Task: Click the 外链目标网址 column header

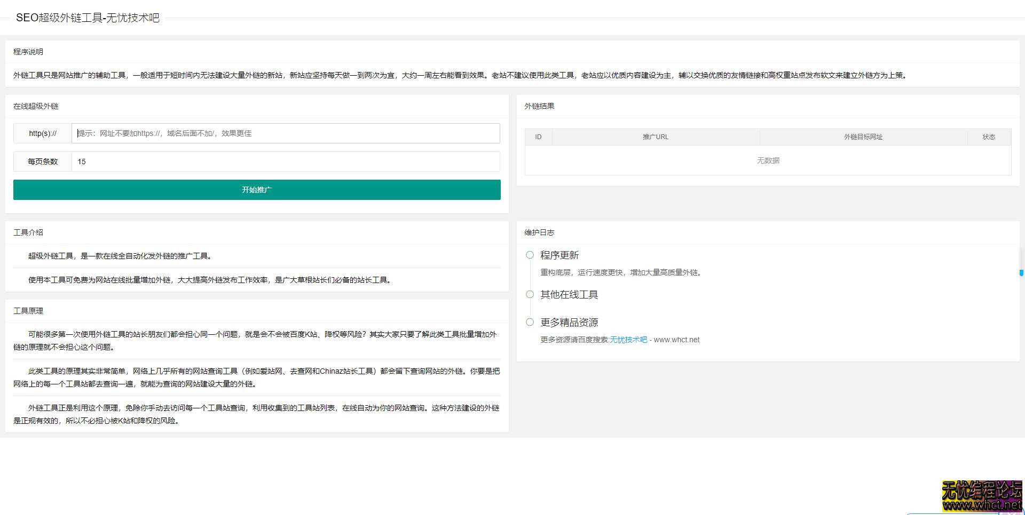Action: tap(863, 136)
